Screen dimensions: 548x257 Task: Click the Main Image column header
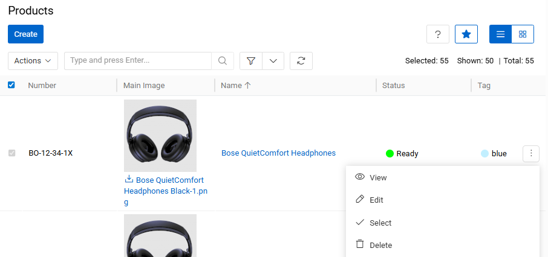coord(144,86)
